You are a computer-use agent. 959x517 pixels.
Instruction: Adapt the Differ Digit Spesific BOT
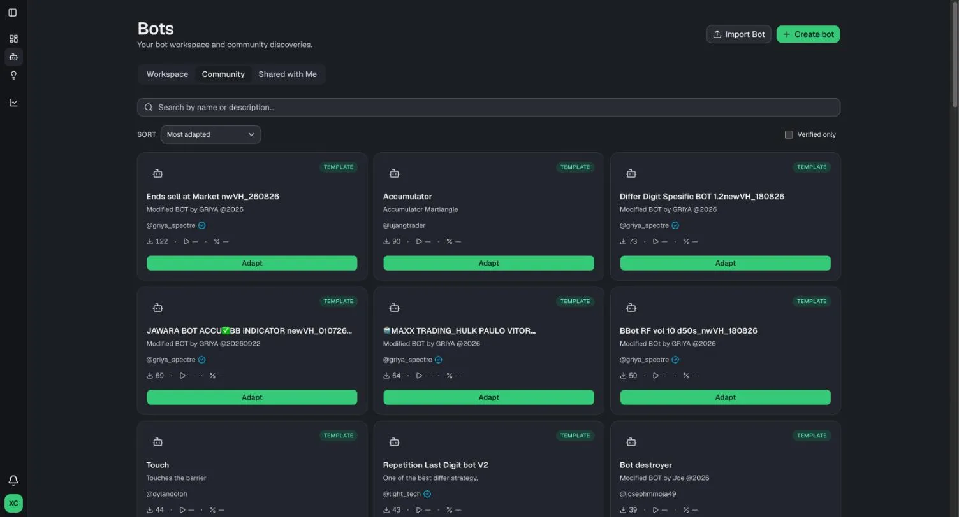pyautogui.click(x=726, y=263)
